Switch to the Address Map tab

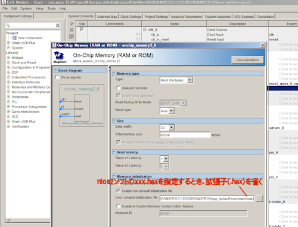tap(107, 17)
